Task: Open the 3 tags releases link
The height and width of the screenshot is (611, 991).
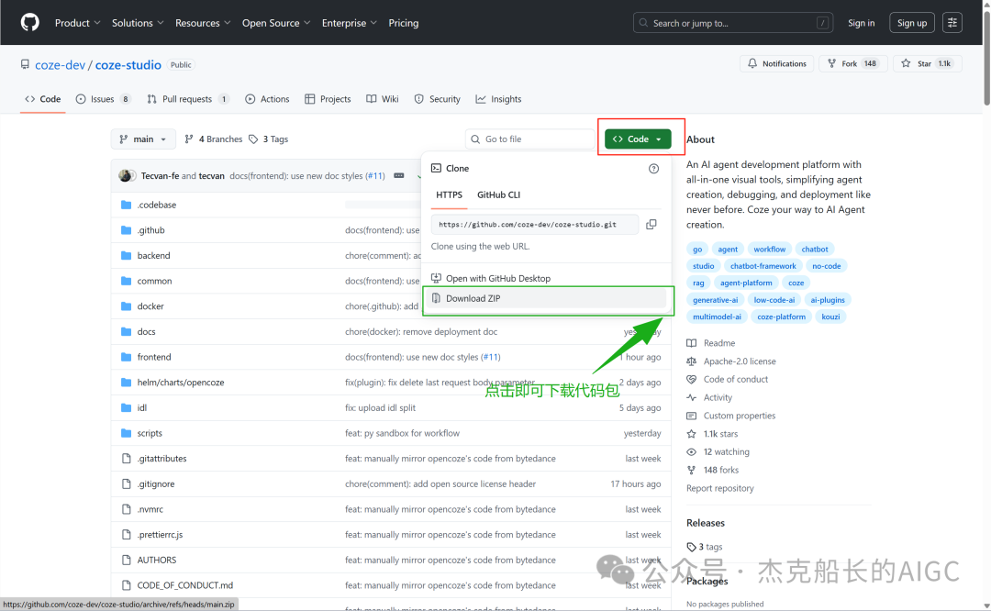Action: click(x=704, y=547)
